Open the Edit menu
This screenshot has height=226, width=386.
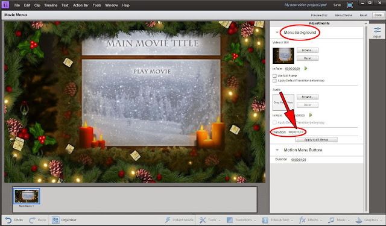pos(27,5)
